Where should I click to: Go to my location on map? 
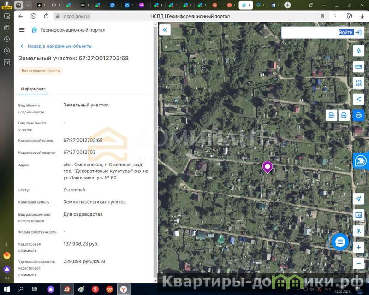(358, 199)
